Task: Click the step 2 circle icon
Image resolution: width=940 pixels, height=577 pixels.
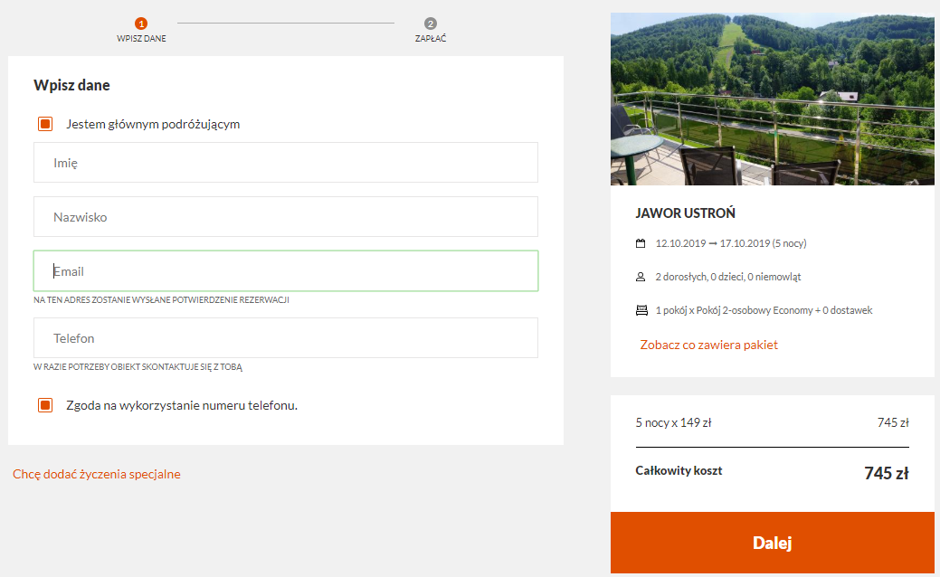Action: pyautogui.click(x=431, y=24)
